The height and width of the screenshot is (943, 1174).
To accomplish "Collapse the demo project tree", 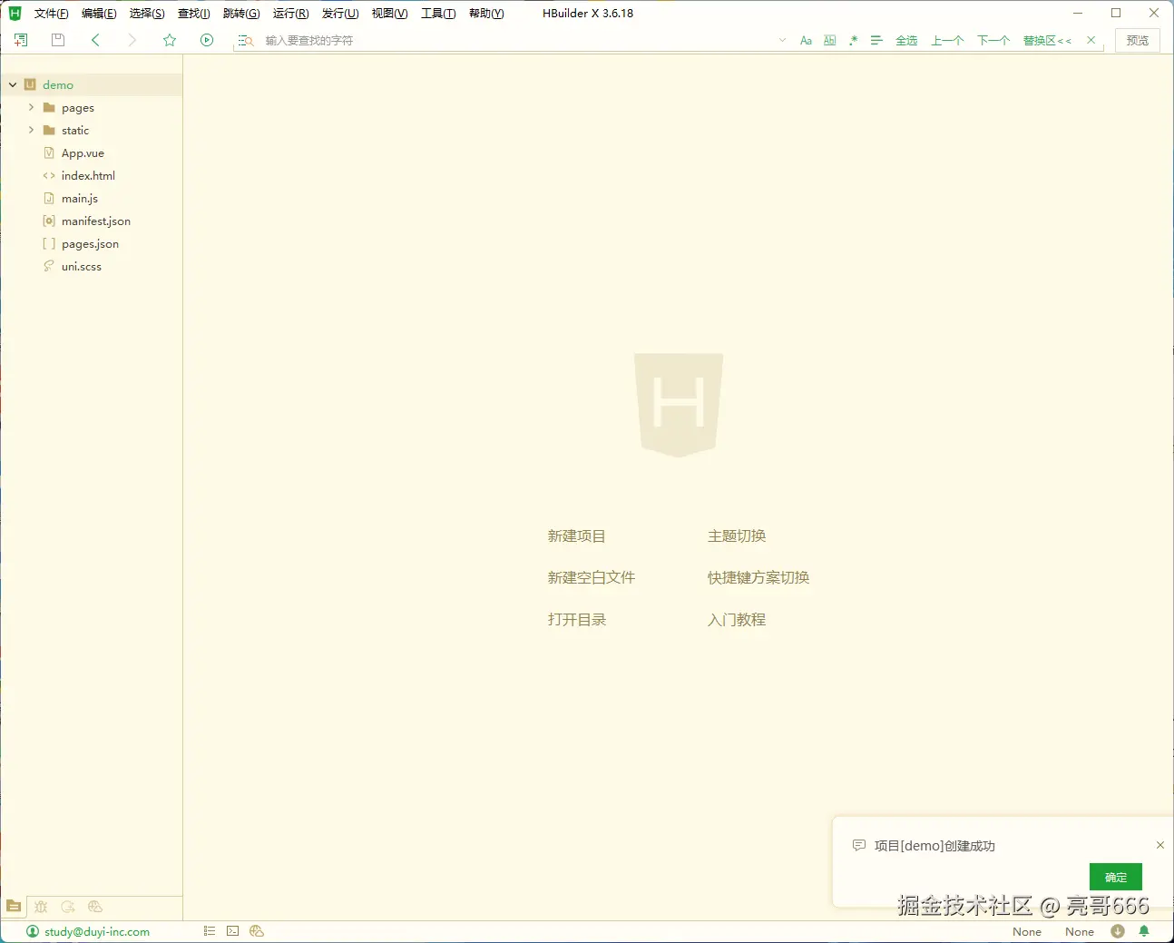I will coord(13,85).
